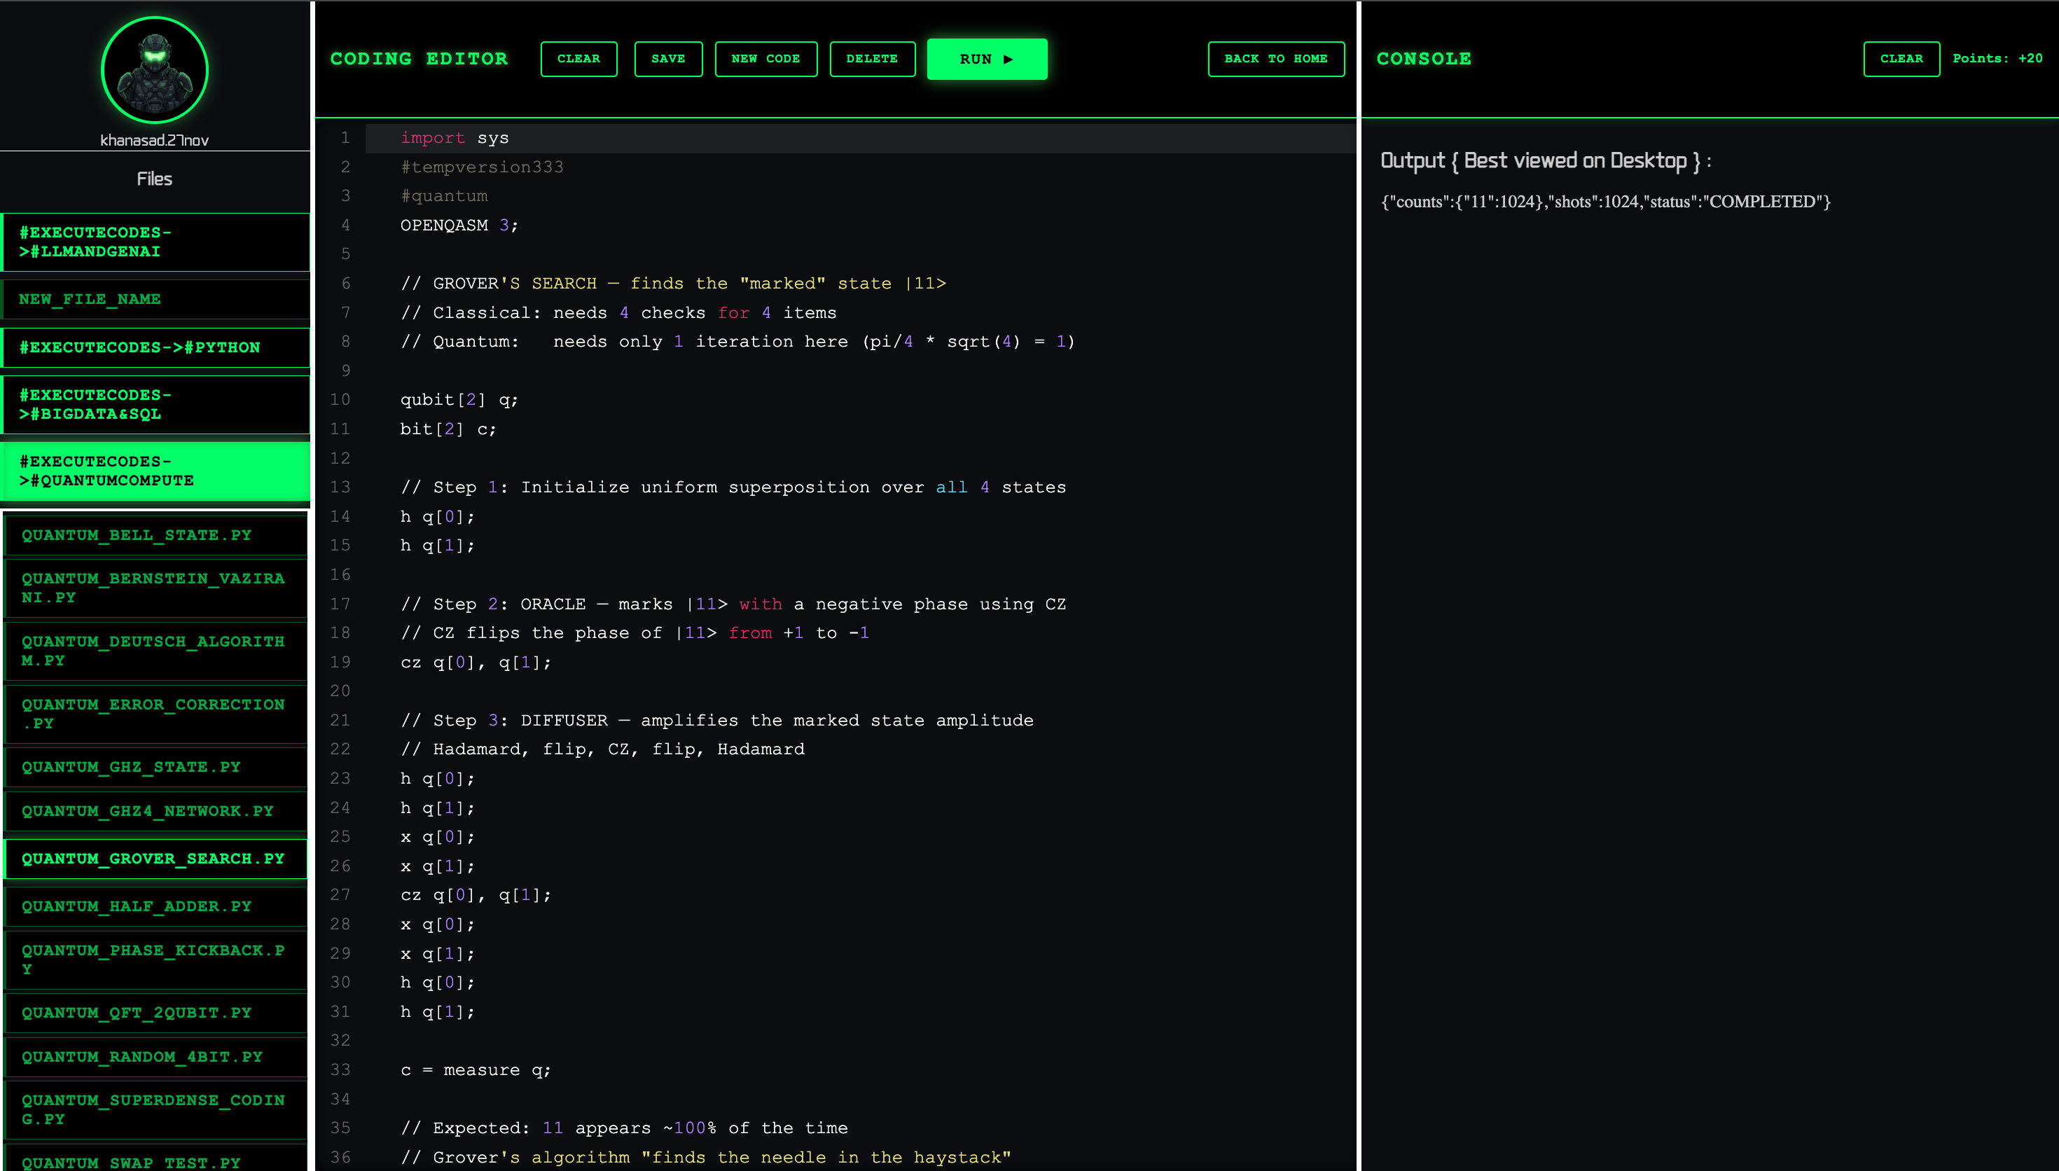Open QUANTUM_DEUTSCH_ALGORITHM.PY file

point(155,651)
